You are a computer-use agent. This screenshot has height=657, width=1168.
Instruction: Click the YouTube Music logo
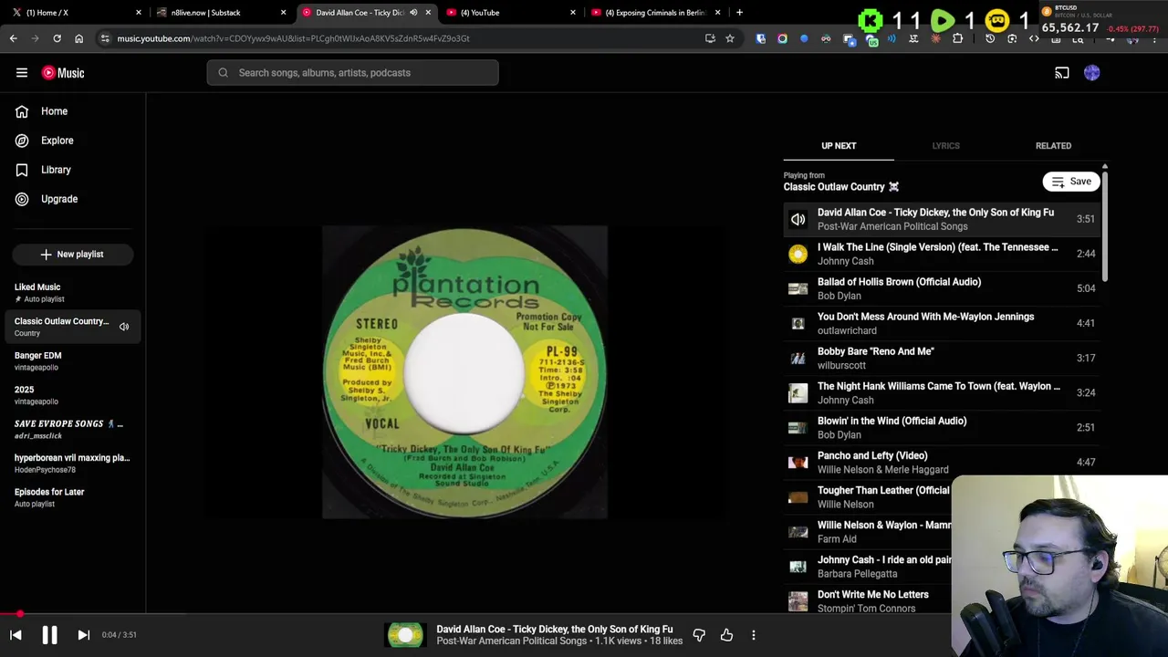[63, 73]
